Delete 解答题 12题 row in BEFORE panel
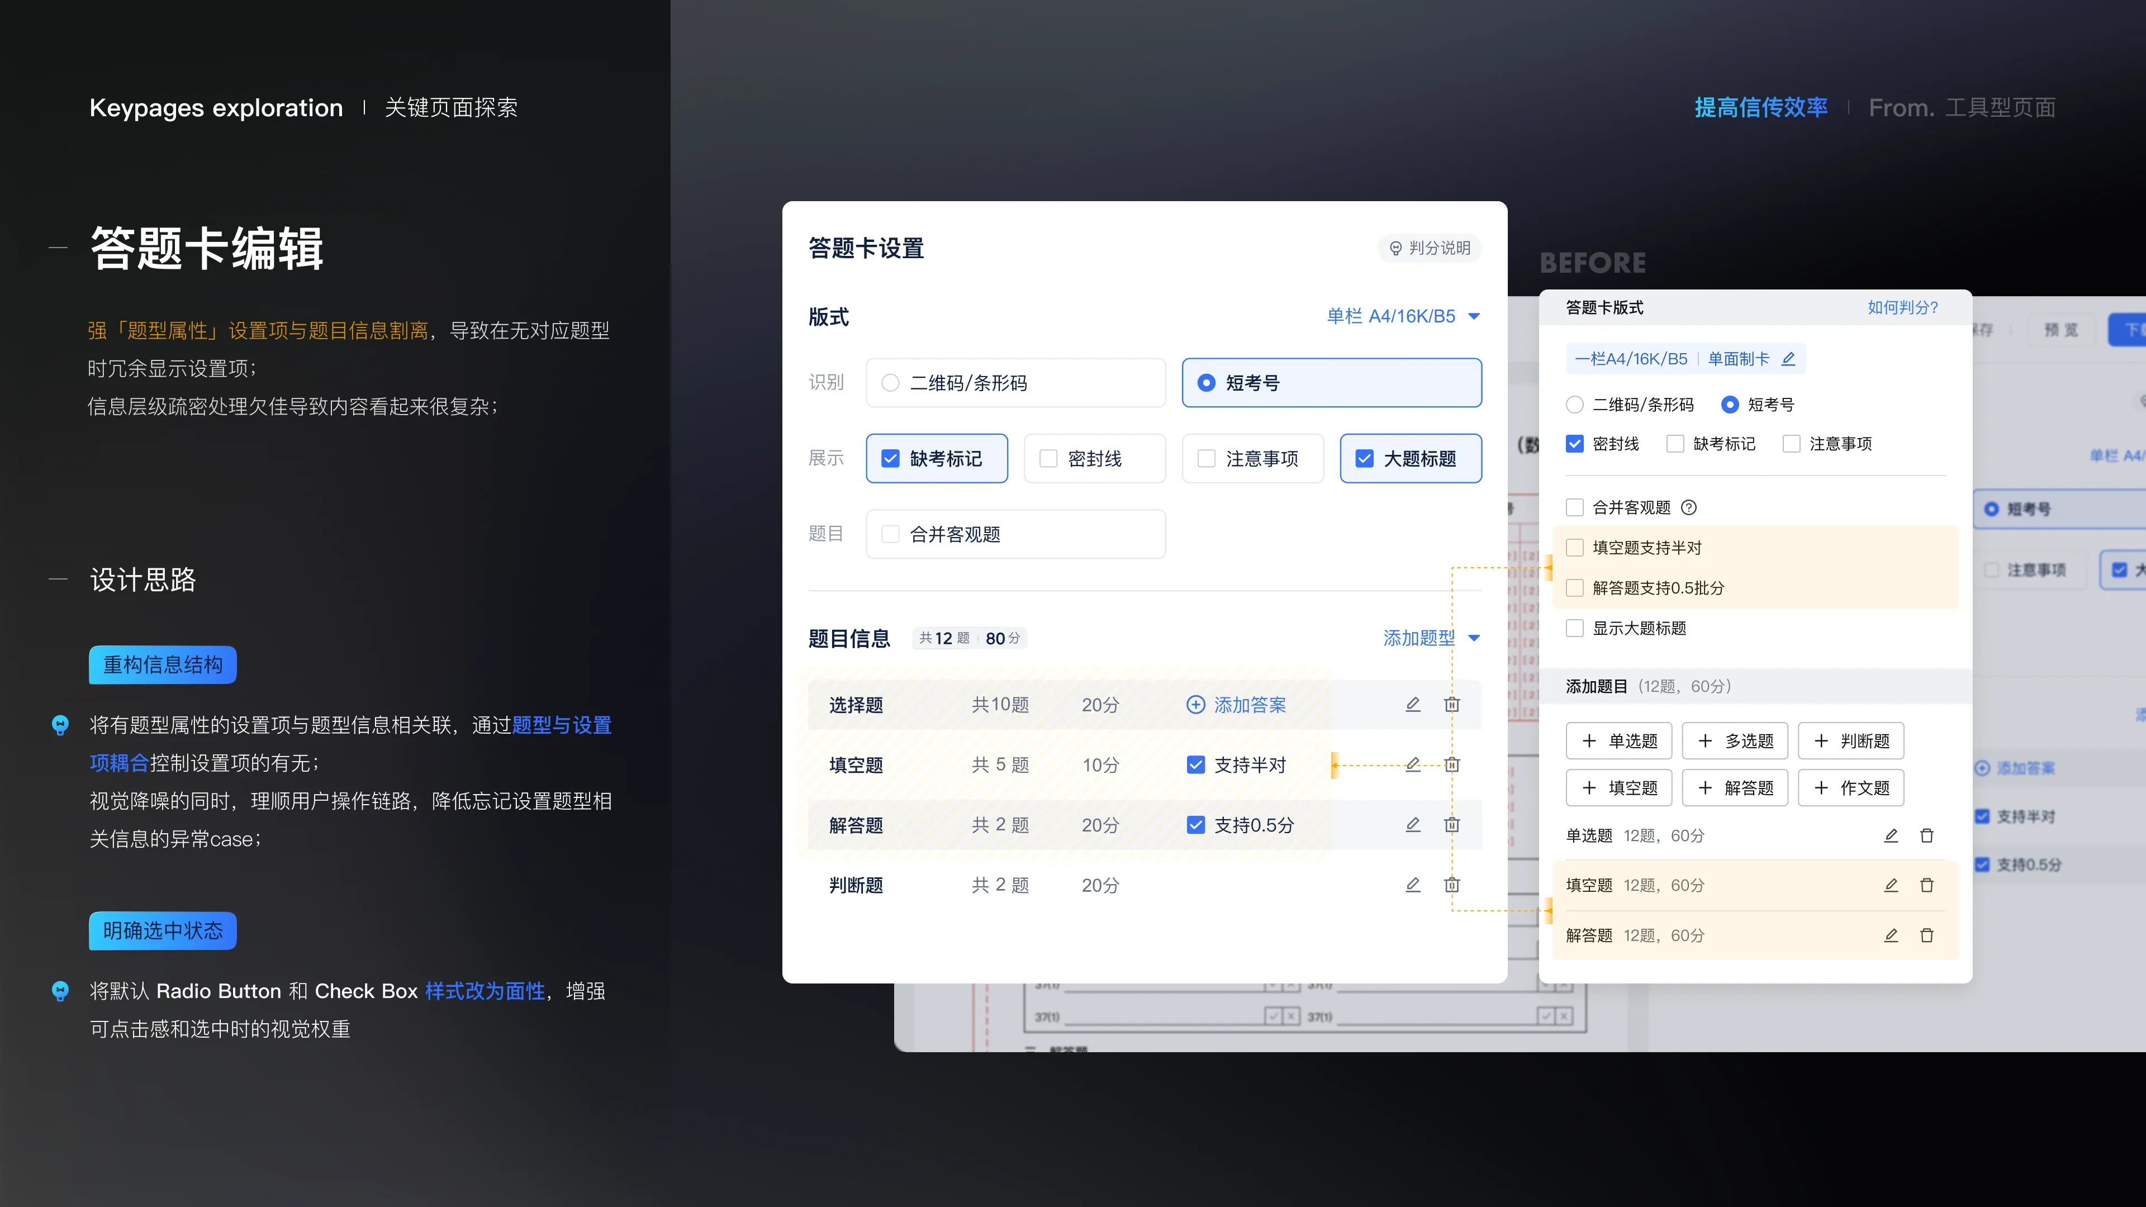This screenshot has height=1207, width=2146. point(1927,935)
